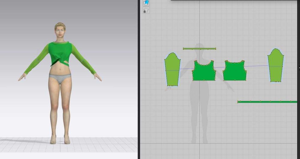Select the left sleeve pattern piece
Viewport: 300px width, 159px height.
172,69
